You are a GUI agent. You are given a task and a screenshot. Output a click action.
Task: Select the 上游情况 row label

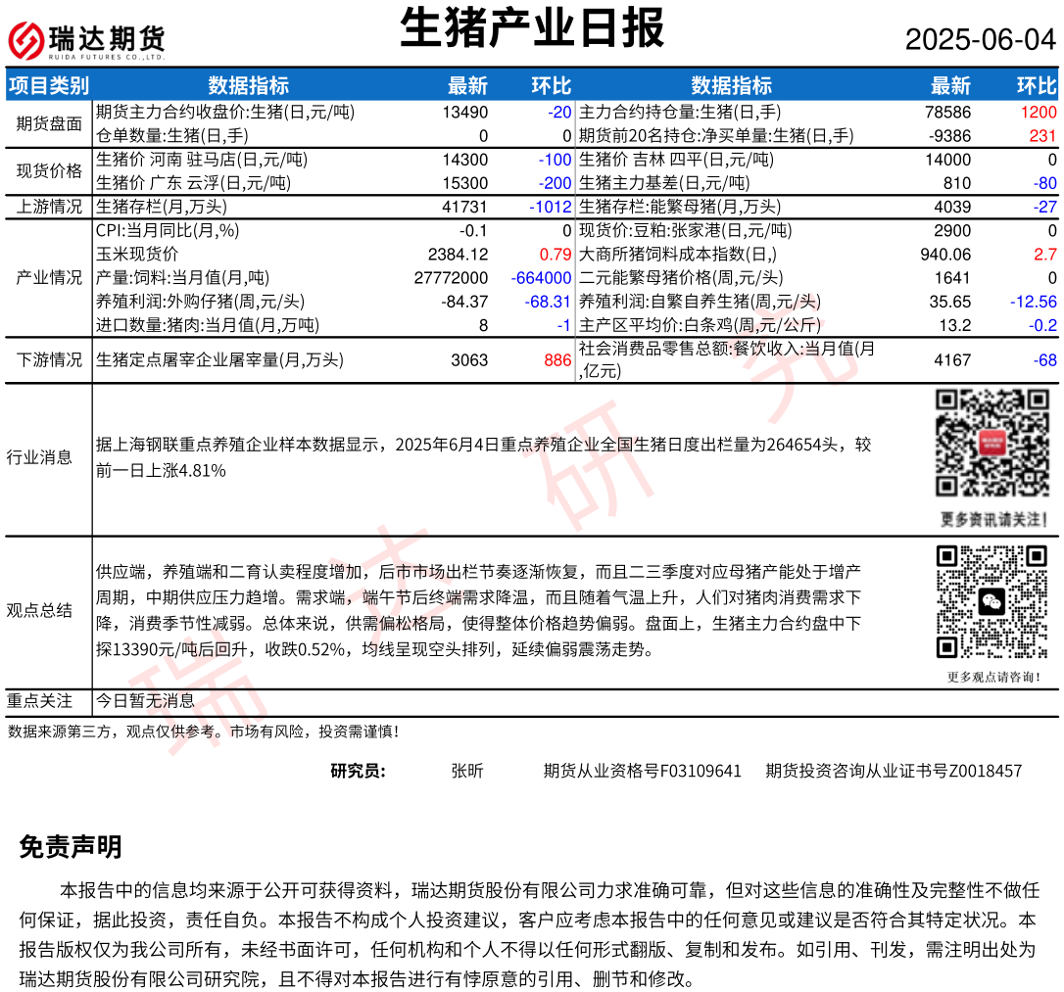[49, 207]
